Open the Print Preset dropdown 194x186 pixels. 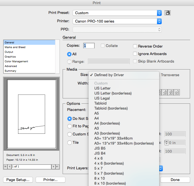point(117,13)
